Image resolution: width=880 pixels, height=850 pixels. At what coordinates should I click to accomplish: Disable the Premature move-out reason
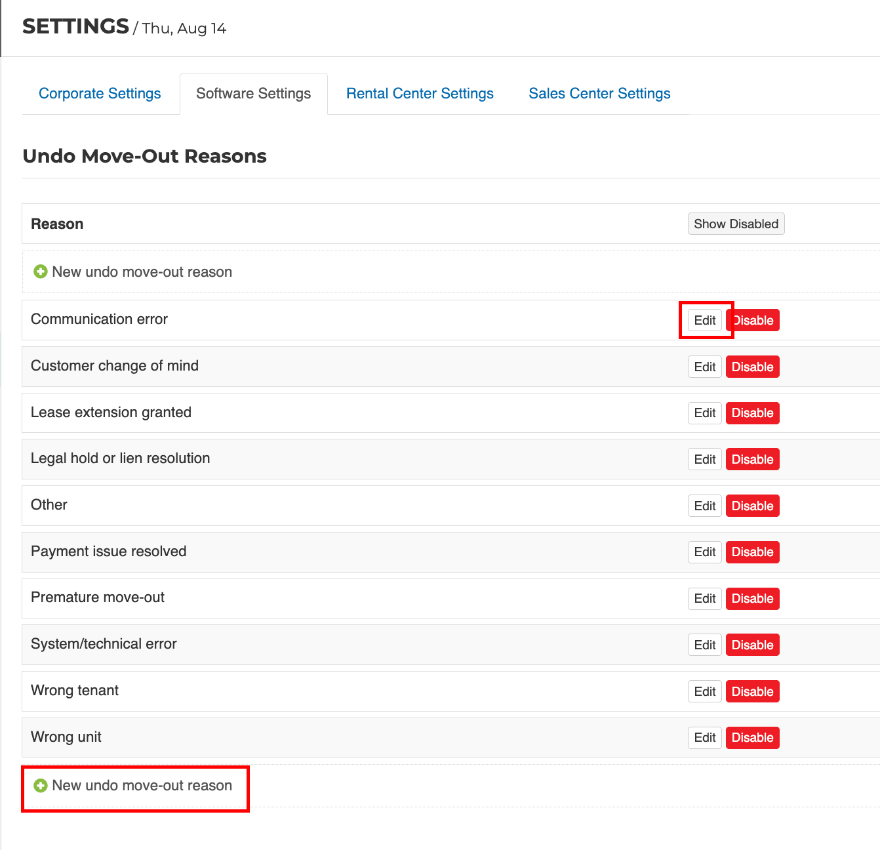click(x=752, y=599)
